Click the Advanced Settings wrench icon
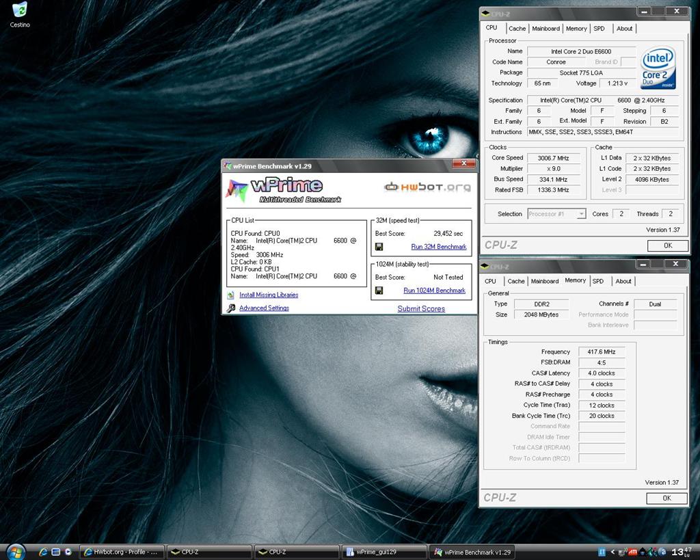 231,308
